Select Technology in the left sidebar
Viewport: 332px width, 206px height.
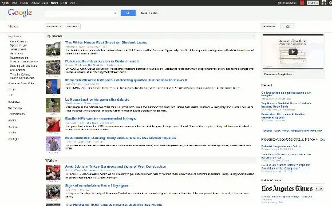coord(15,108)
